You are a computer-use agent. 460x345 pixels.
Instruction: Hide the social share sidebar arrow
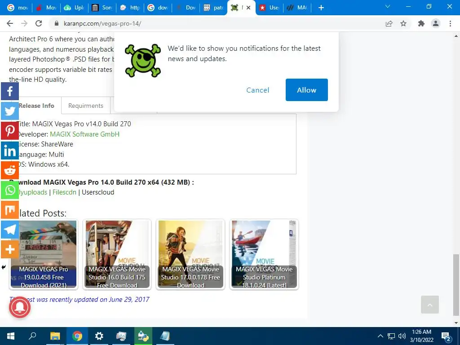tap(4, 267)
